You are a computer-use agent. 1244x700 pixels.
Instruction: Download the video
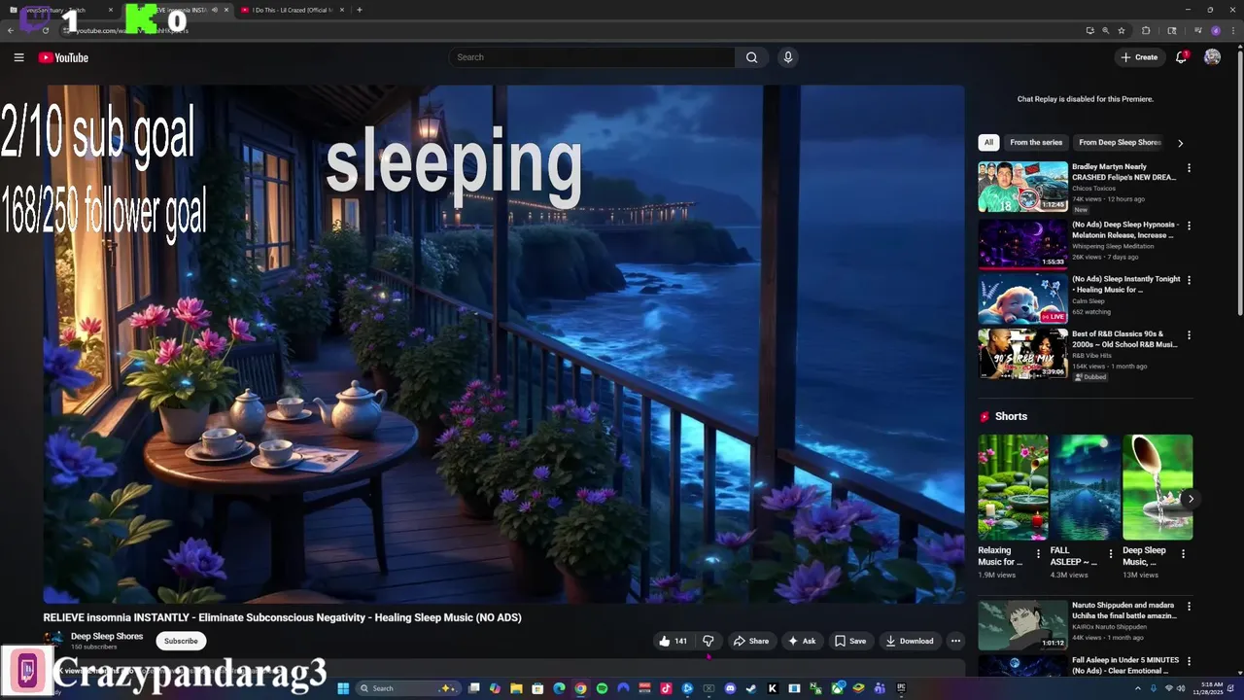click(x=910, y=641)
